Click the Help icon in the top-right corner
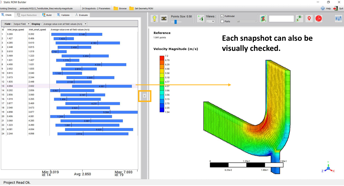Viewport: 344px width, 186px height. click(x=322, y=8)
